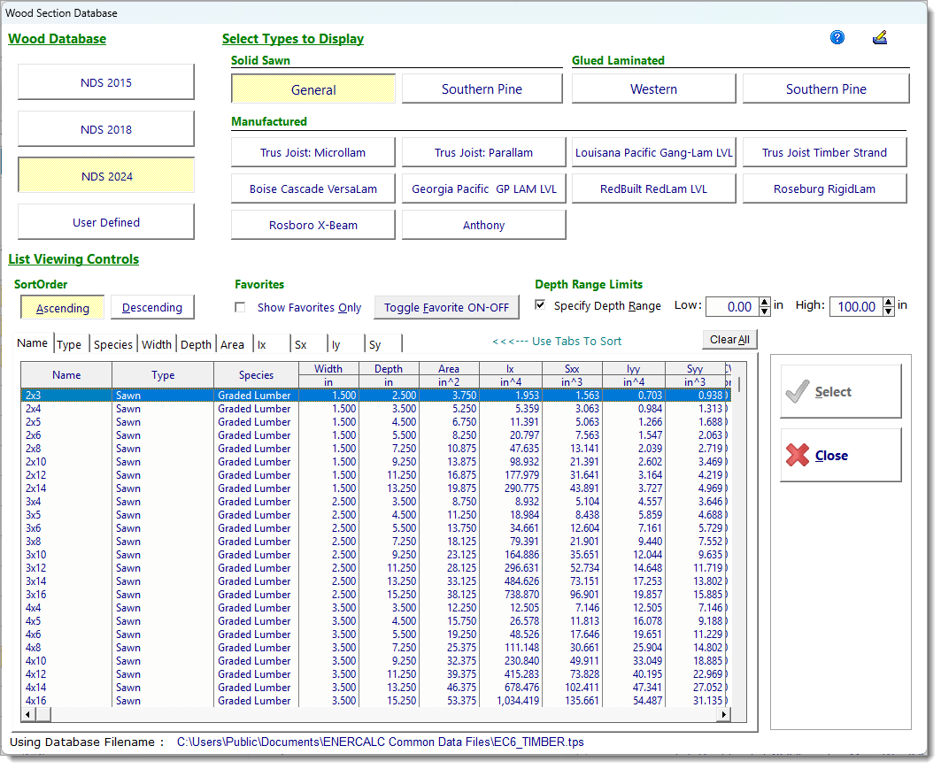The height and width of the screenshot is (769, 941).
Task: Select the 2x14 section row
Action: 375,488
